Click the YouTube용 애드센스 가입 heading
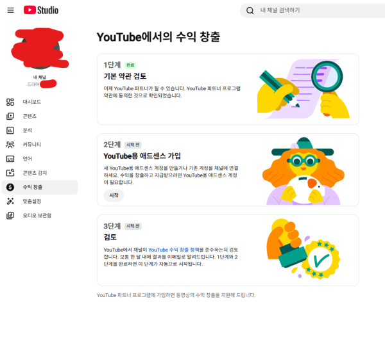Viewport: 385px width, 338px height. [x=142, y=156]
